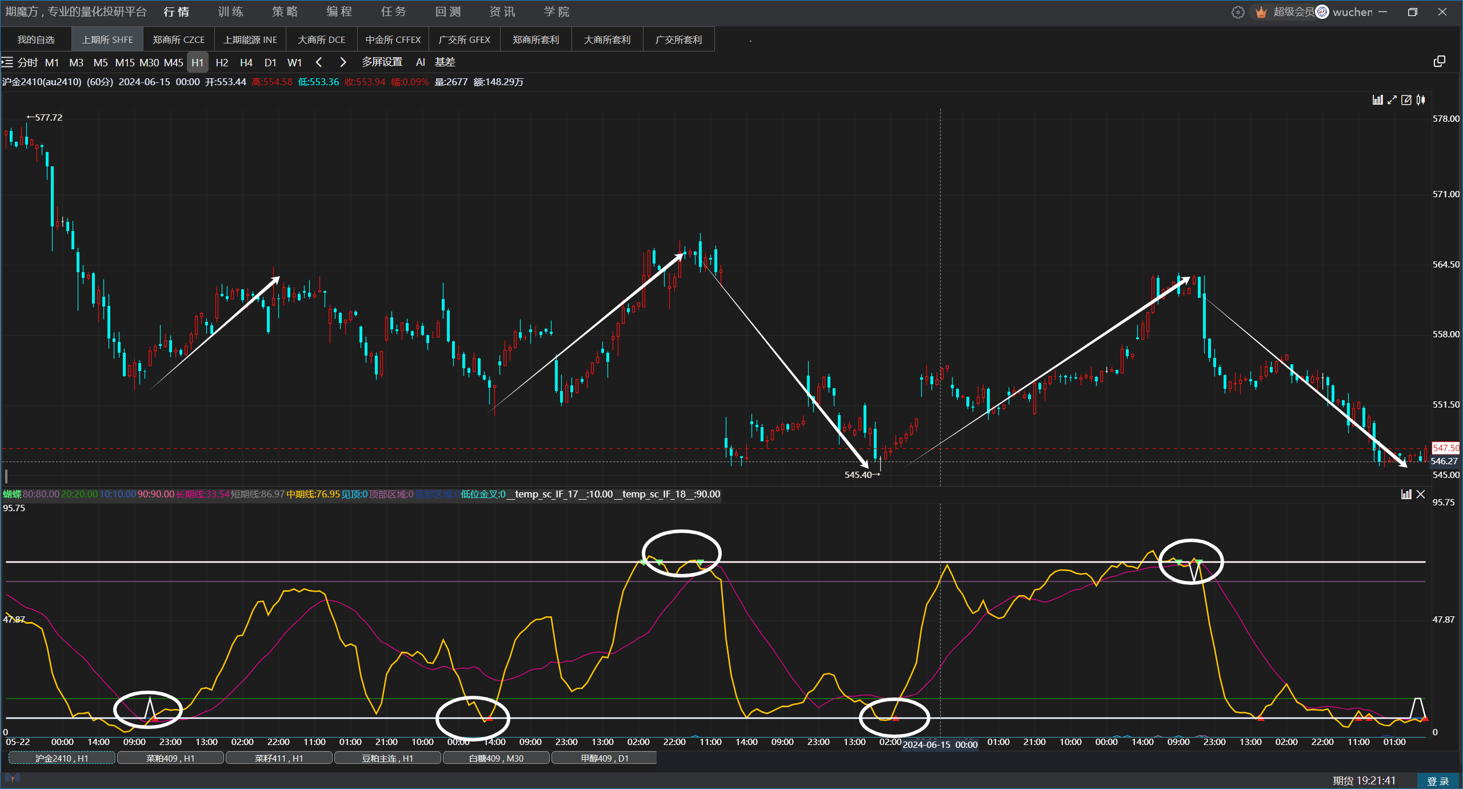Show the 基差 basis view
The width and height of the screenshot is (1463, 789).
tap(445, 62)
